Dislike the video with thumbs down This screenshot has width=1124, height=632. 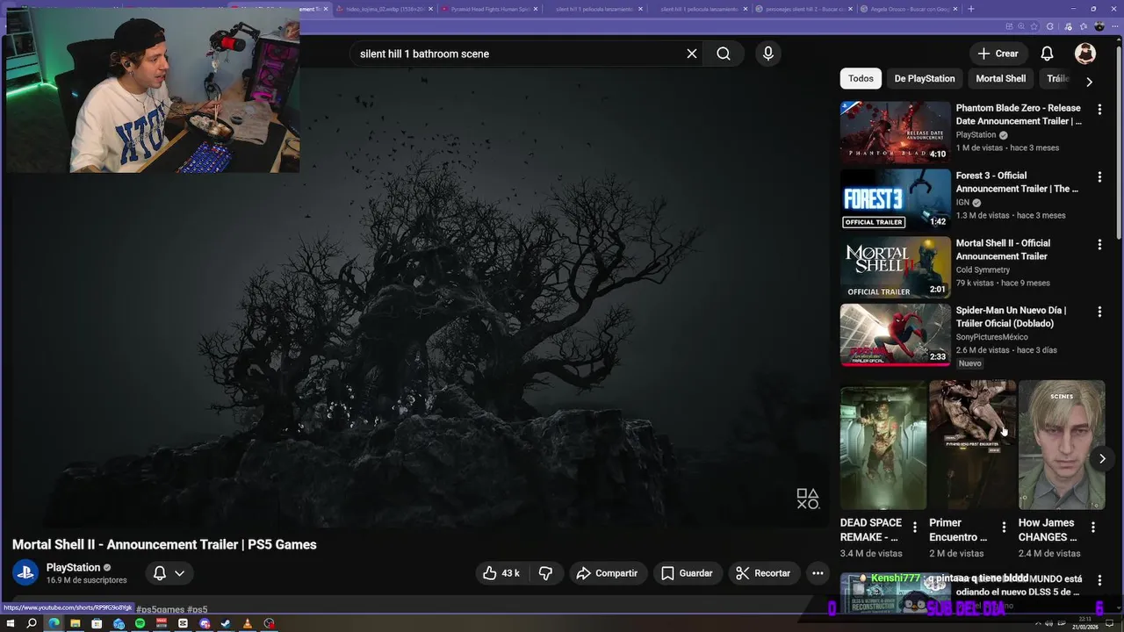(x=545, y=573)
